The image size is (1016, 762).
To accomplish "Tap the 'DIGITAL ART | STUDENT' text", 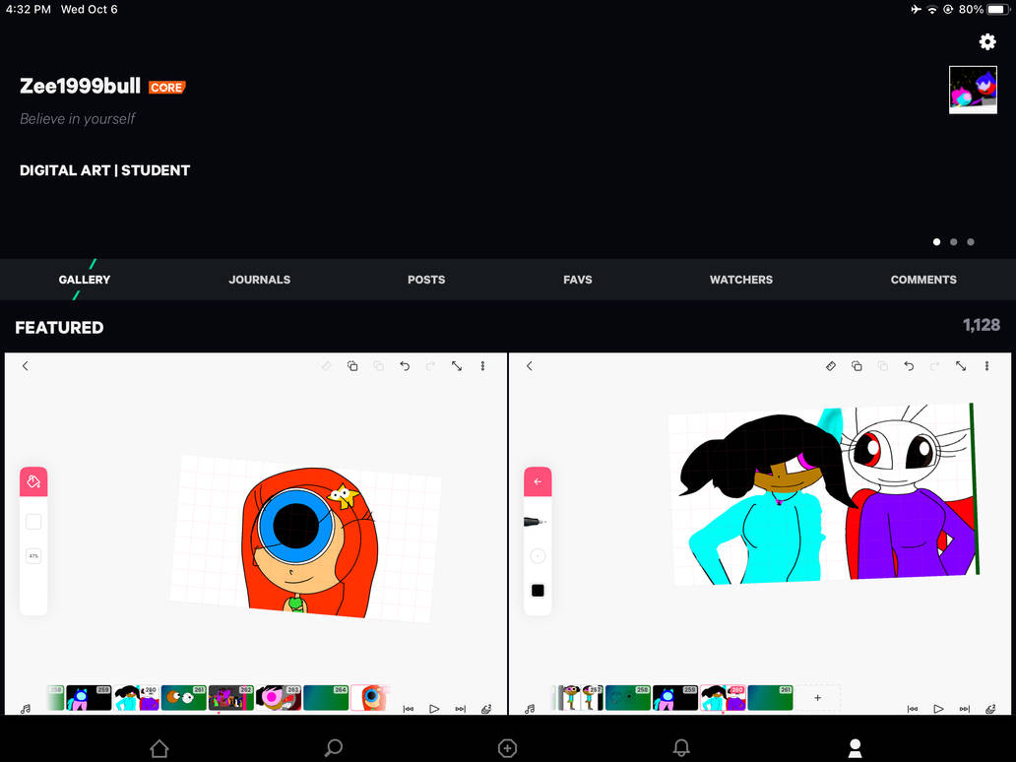I will (104, 170).
